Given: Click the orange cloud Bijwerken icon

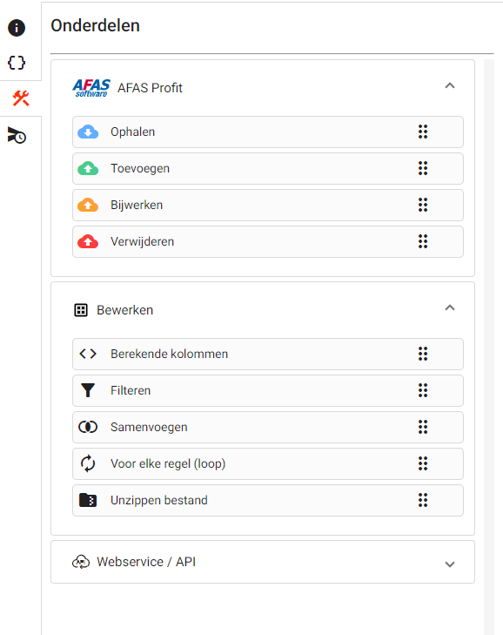Looking at the screenshot, I should pos(88,205).
